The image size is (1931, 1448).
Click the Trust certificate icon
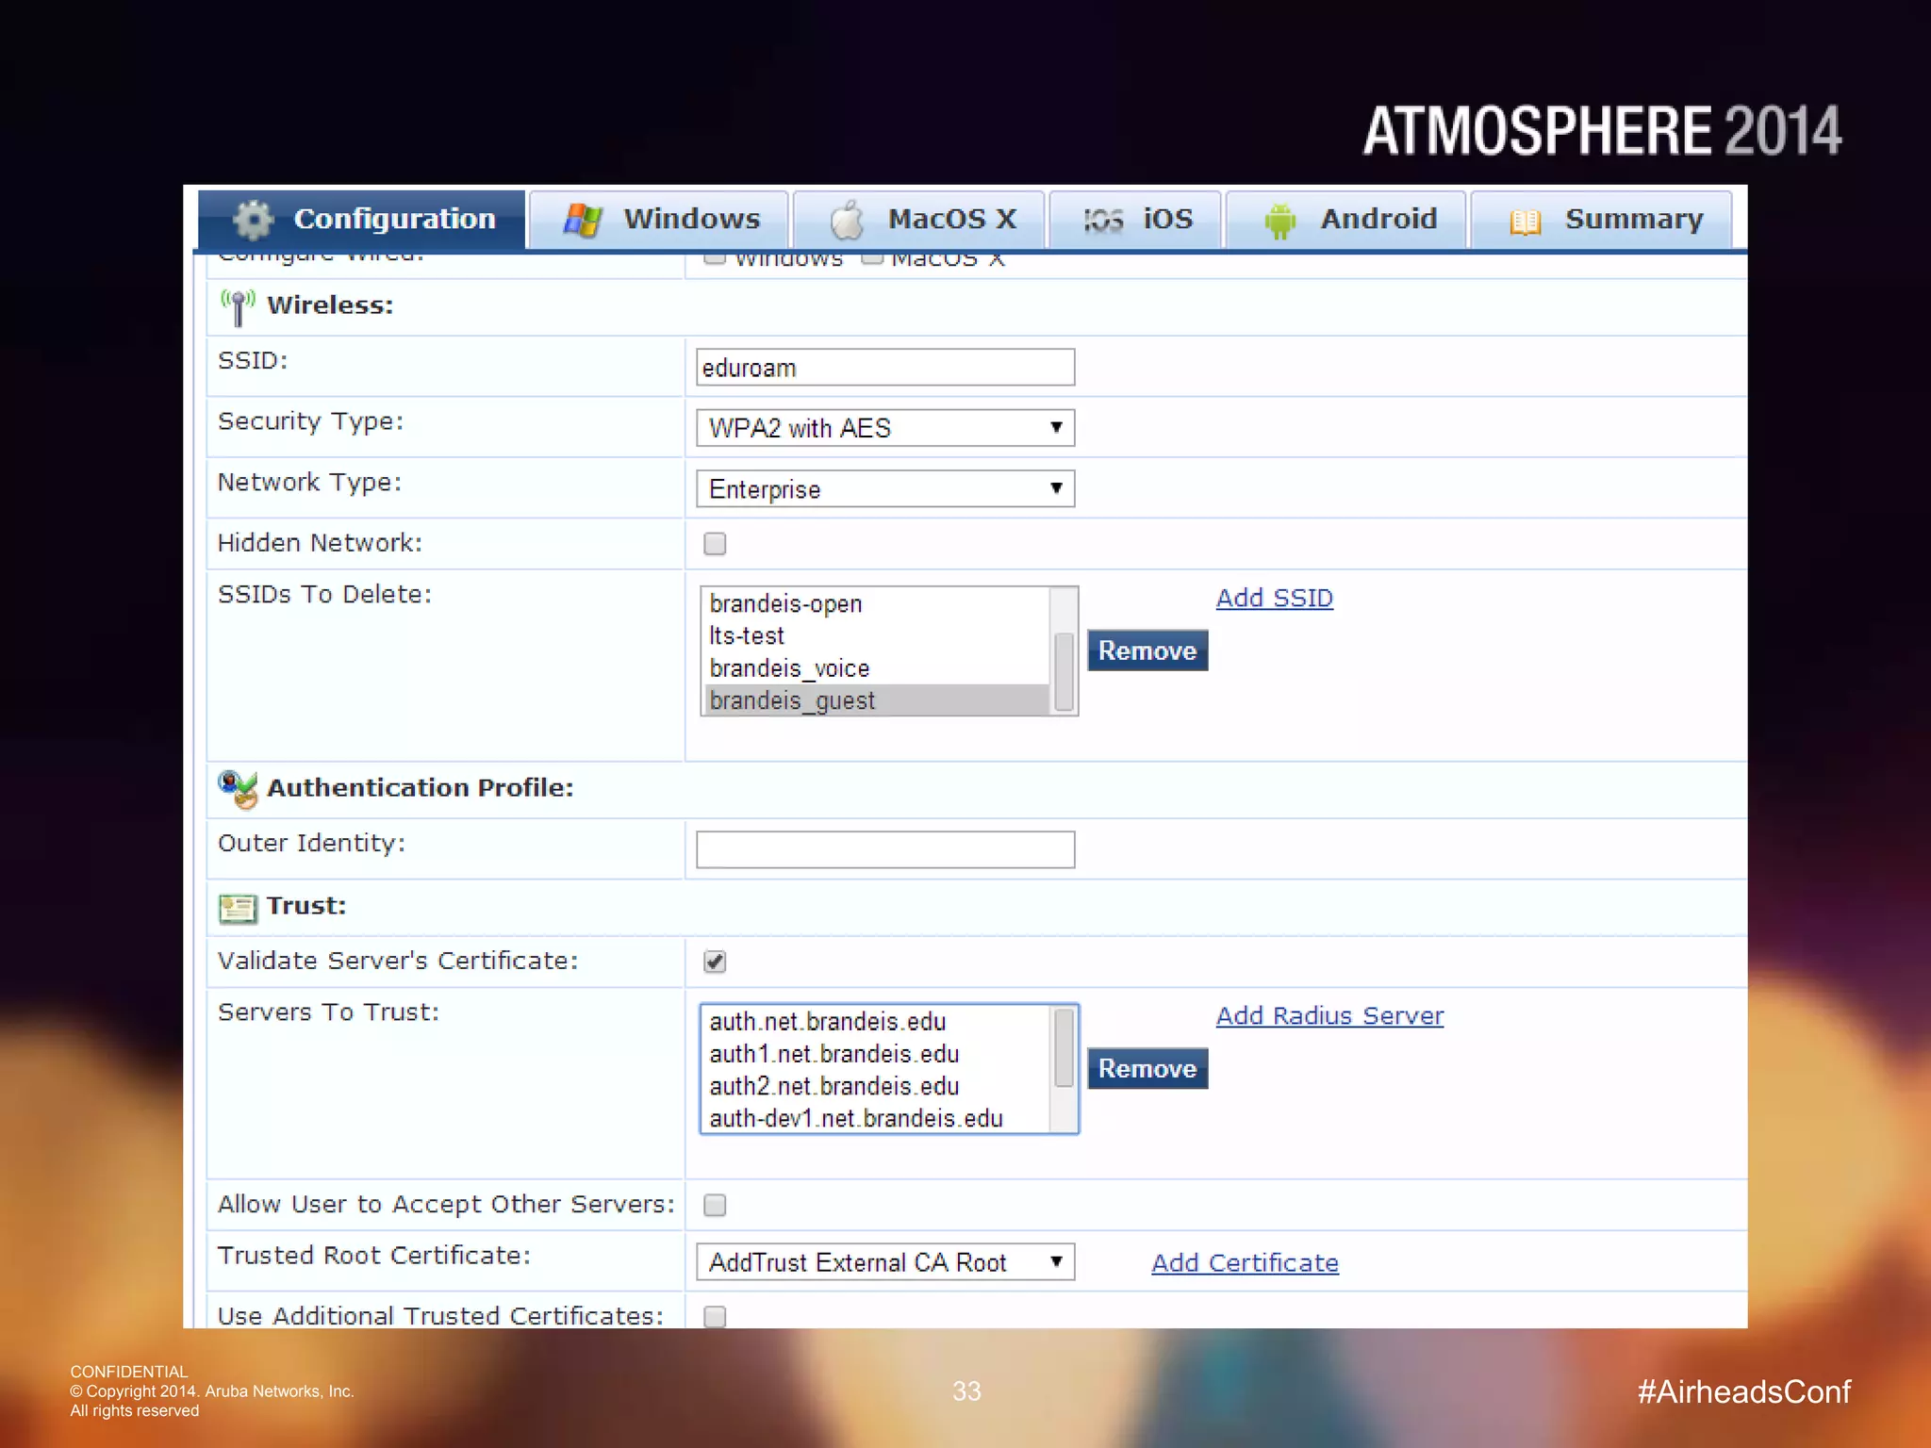[238, 908]
